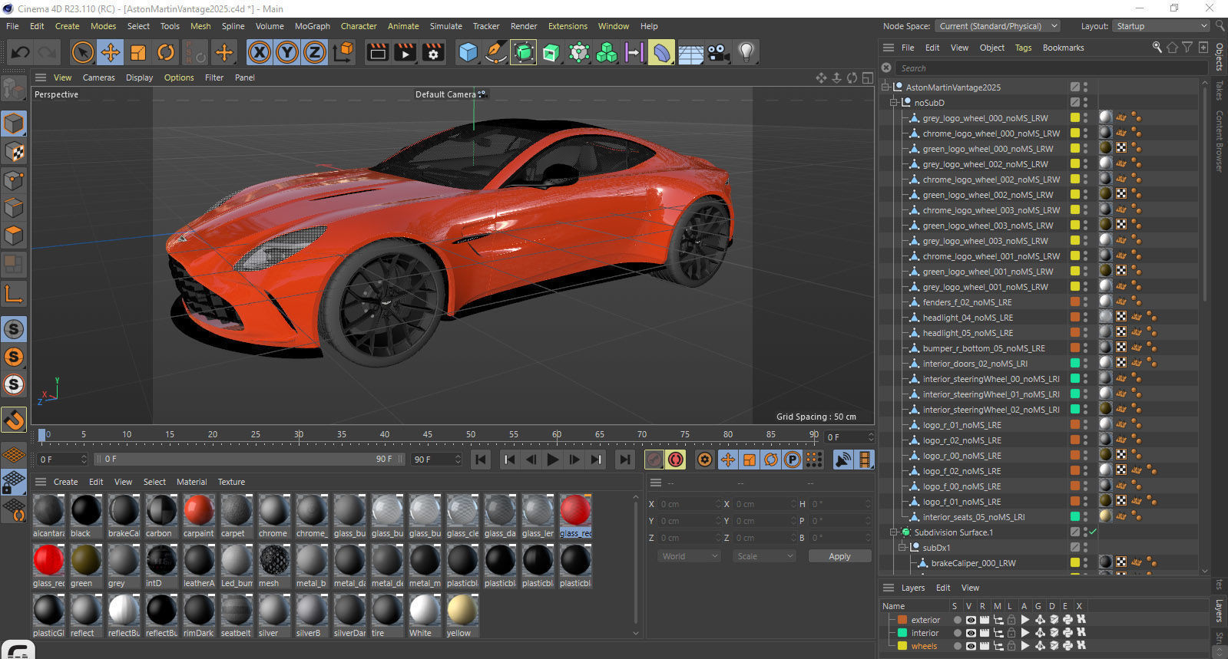Open the Scale coordinate mode dropdown

click(x=763, y=556)
